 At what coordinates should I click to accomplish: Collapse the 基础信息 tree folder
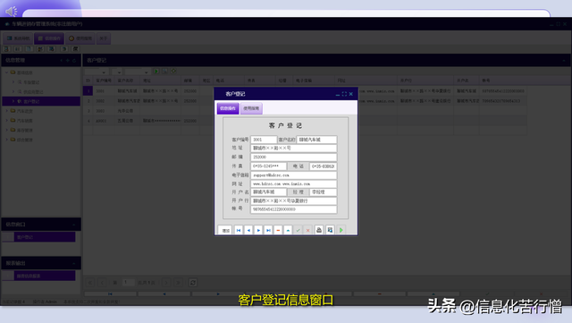pyautogui.click(x=6, y=72)
